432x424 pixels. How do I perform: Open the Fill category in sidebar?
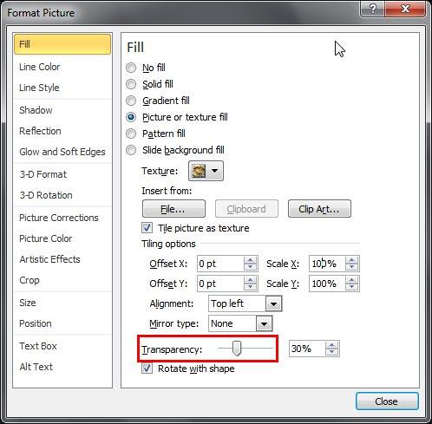coord(62,44)
